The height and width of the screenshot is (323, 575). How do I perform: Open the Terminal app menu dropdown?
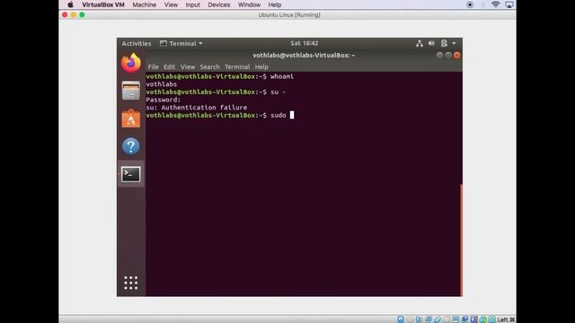(181, 43)
